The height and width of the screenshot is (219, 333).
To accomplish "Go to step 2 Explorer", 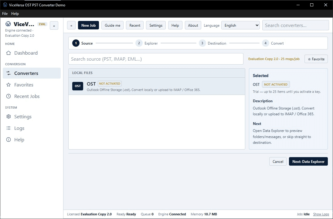I will point(147,43).
